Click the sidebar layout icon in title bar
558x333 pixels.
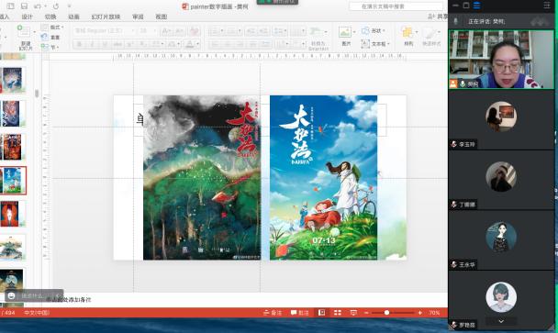11,6
